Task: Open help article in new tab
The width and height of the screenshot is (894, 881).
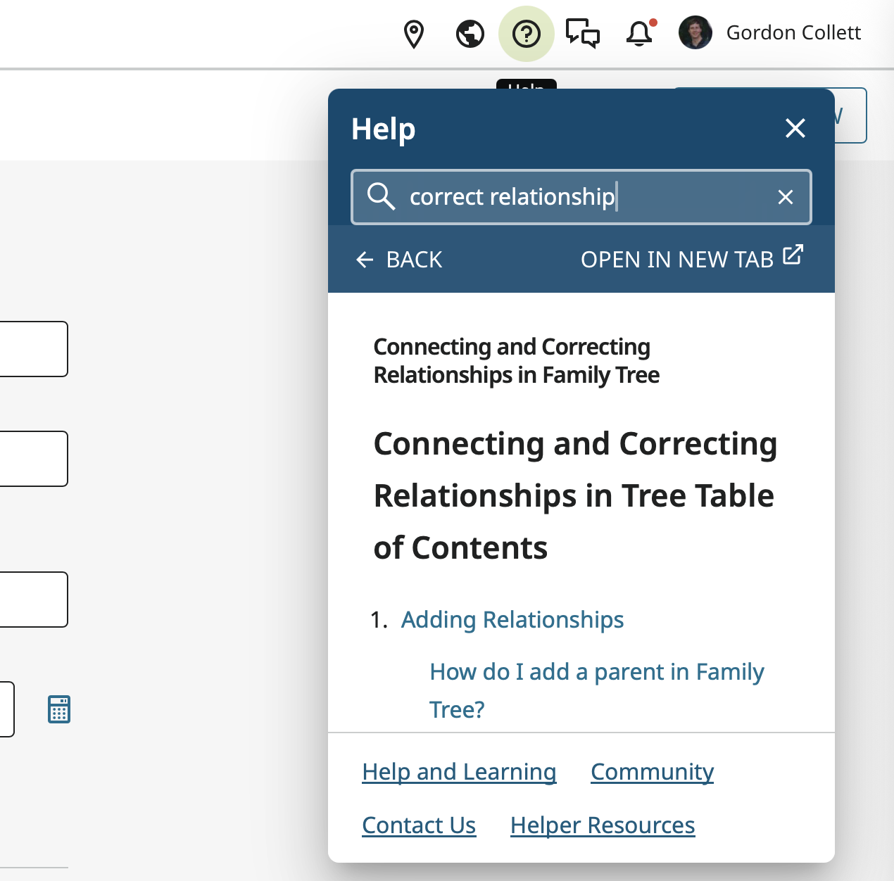Action: (x=691, y=258)
